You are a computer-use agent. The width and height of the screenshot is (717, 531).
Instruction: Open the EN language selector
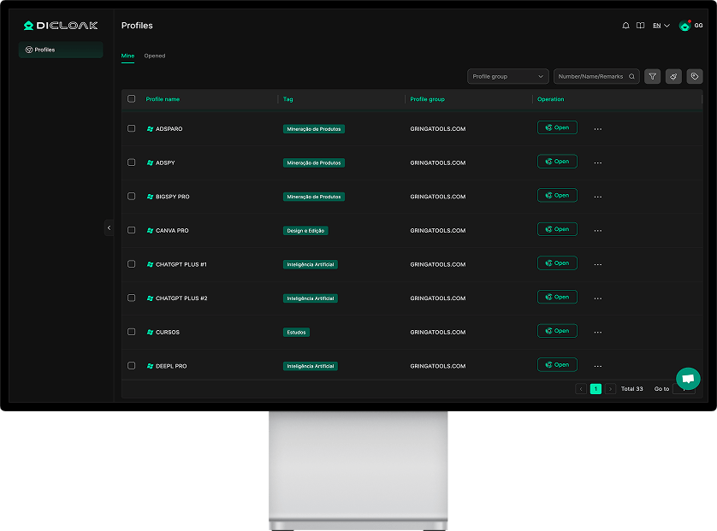pyautogui.click(x=661, y=26)
